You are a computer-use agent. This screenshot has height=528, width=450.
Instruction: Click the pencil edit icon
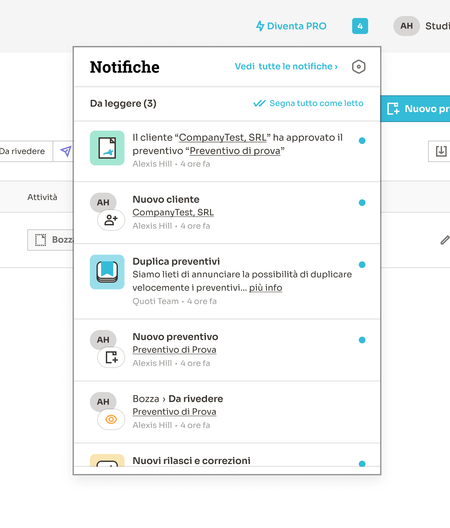pyautogui.click(x=445, y=240)
